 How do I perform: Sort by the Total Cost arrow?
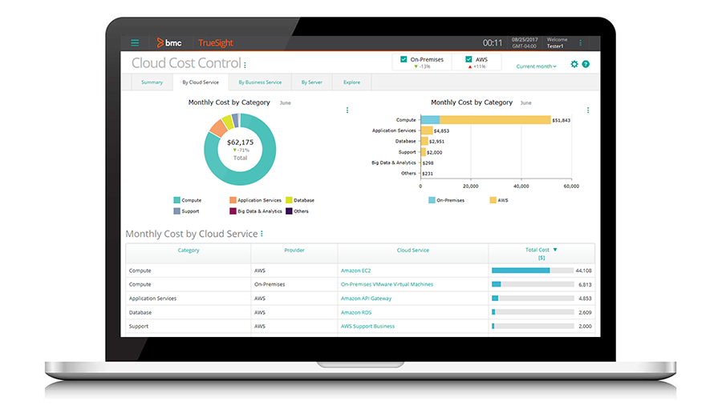(555, 250)
